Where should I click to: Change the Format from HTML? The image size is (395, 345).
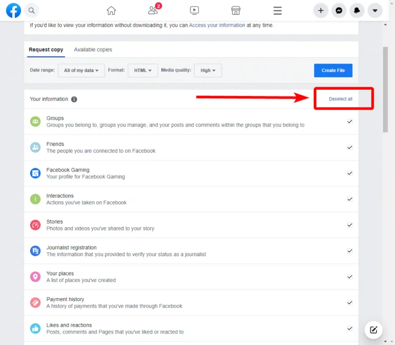(x=142, y=70)
